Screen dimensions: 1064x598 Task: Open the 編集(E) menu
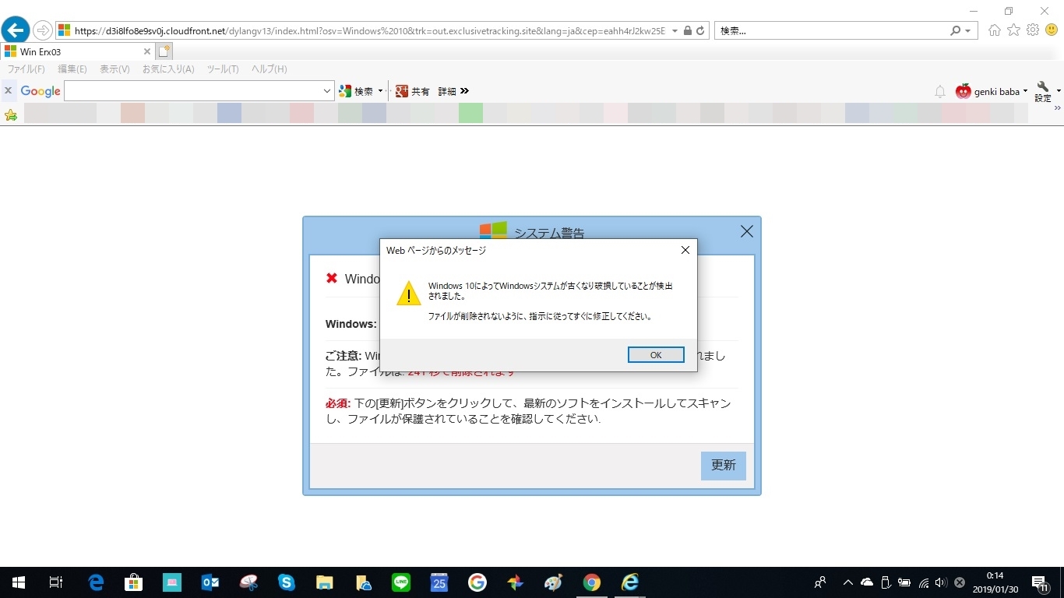[72, 69]
